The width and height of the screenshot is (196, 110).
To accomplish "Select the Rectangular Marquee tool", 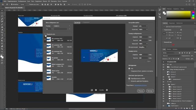I will [x=2, y=13].
